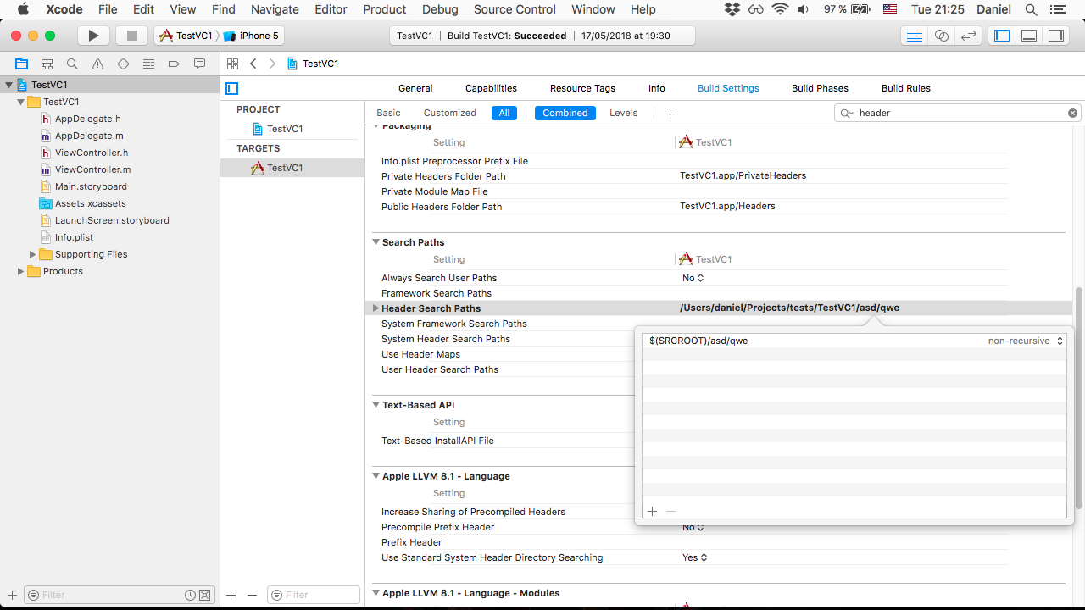This screenshot has height=610, width=1085.
Task: Open the Apple menu
Action: click(x=23, y=9)
